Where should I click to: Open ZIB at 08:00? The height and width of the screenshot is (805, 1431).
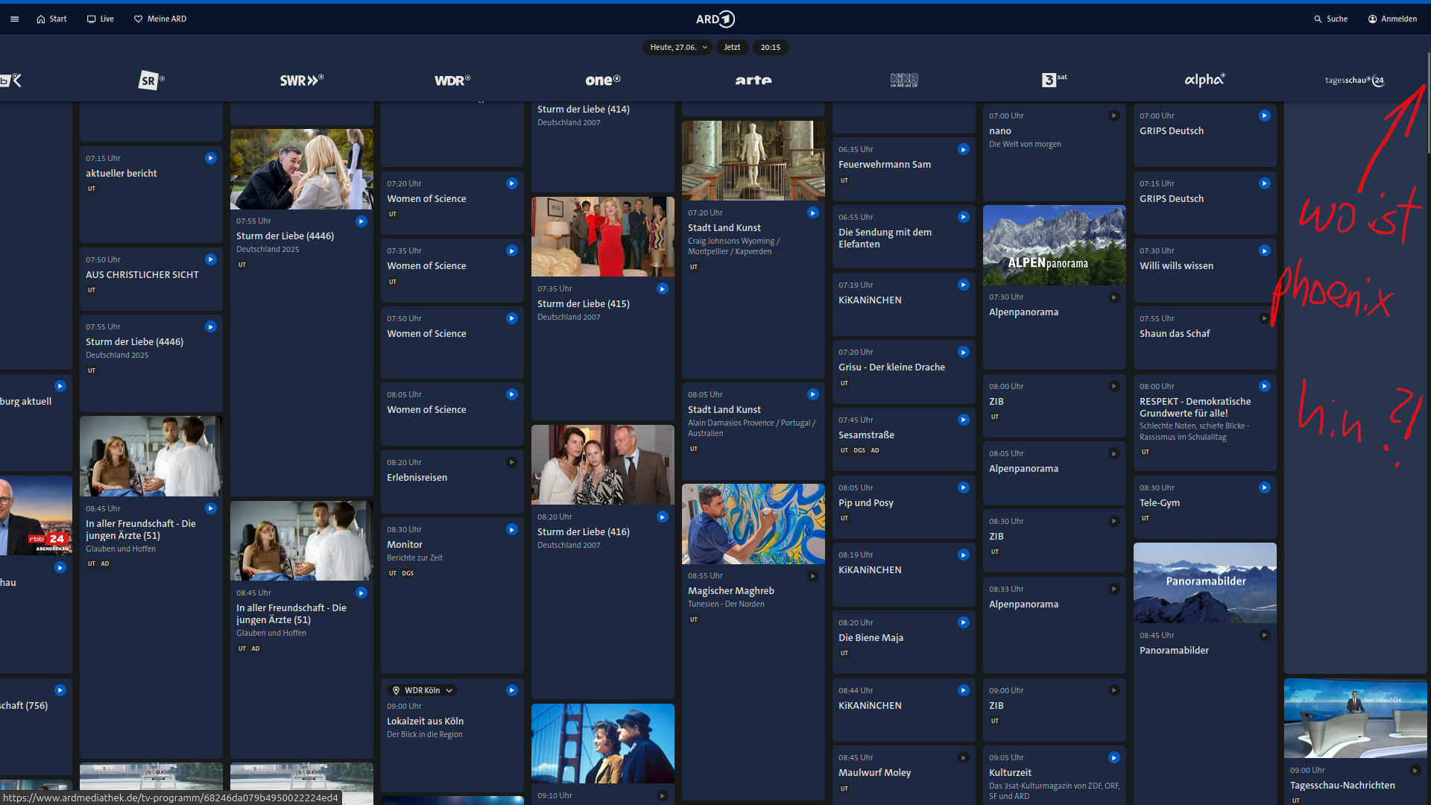(1055, 405)
